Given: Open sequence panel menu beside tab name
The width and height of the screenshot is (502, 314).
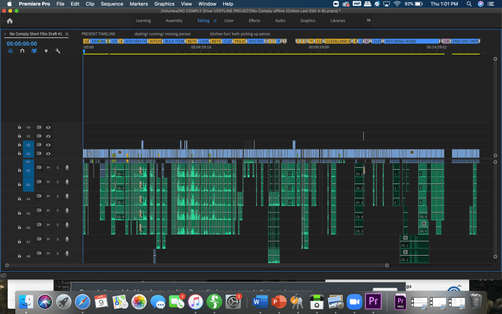Looking at the screenshot, I should [x=67, y=34].
